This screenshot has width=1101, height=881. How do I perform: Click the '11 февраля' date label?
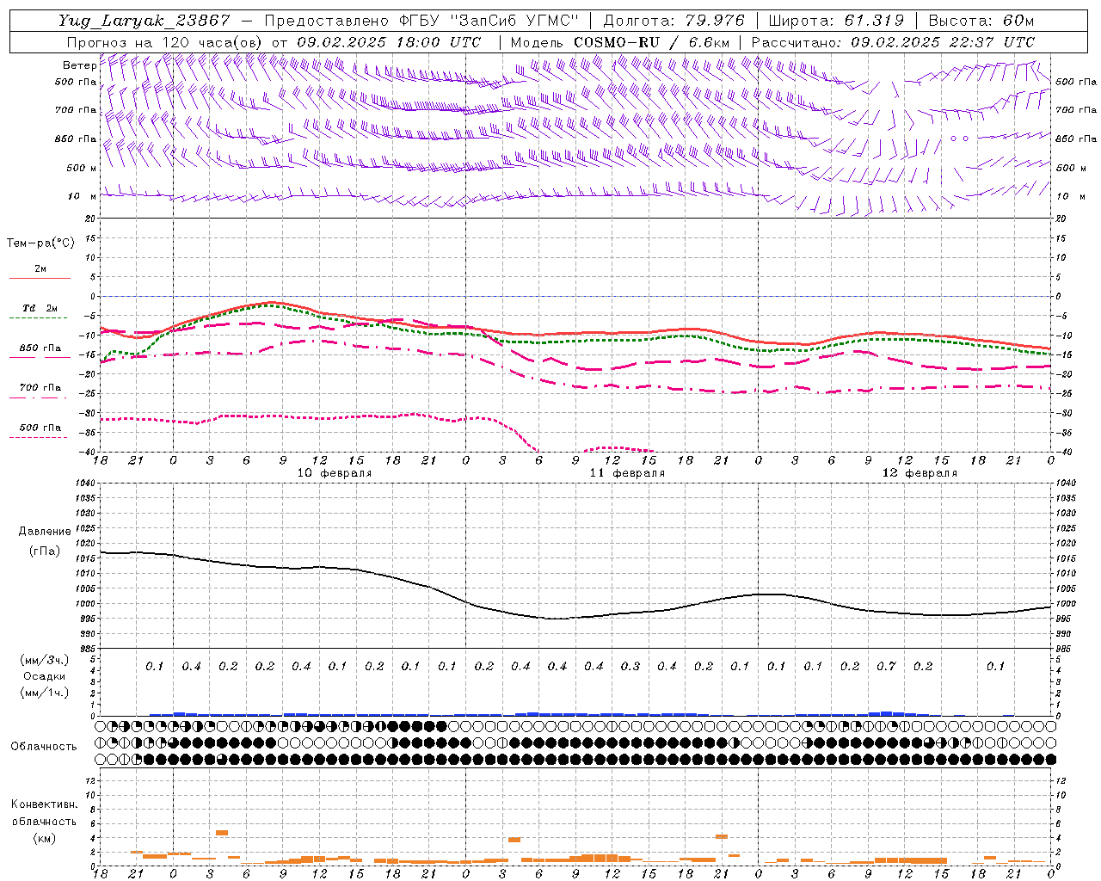click(x=627, y=473)
